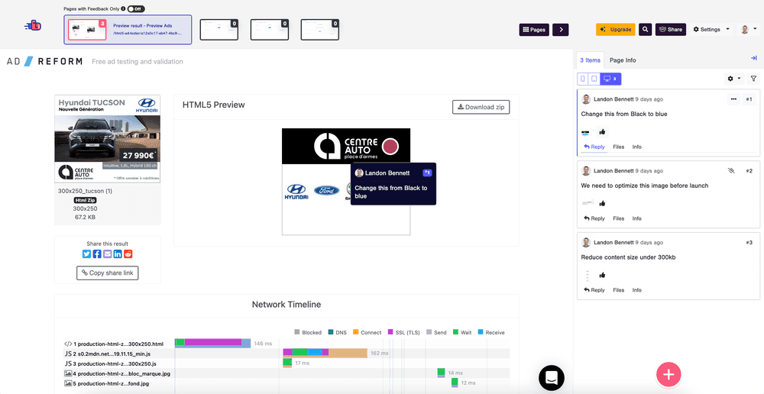Click the Wait legend swatch
The width and height of the screenshot is (764, 394).
coord(455,332)
